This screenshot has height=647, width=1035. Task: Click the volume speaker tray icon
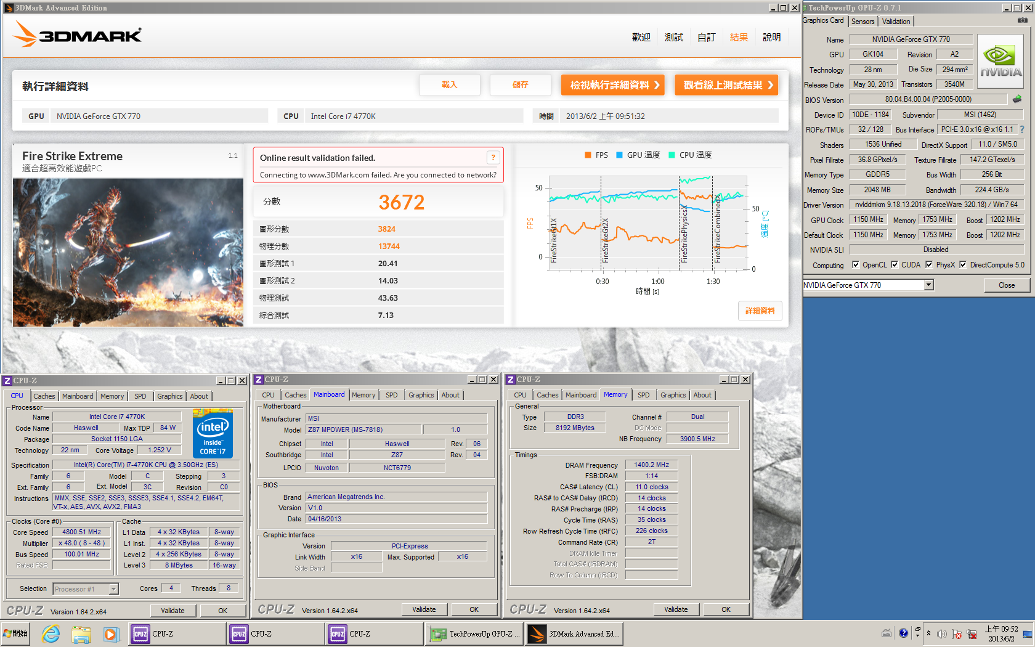point(942,633)
